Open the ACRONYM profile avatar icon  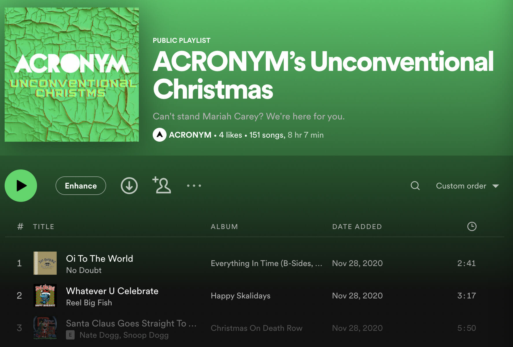tap(160, 135)
